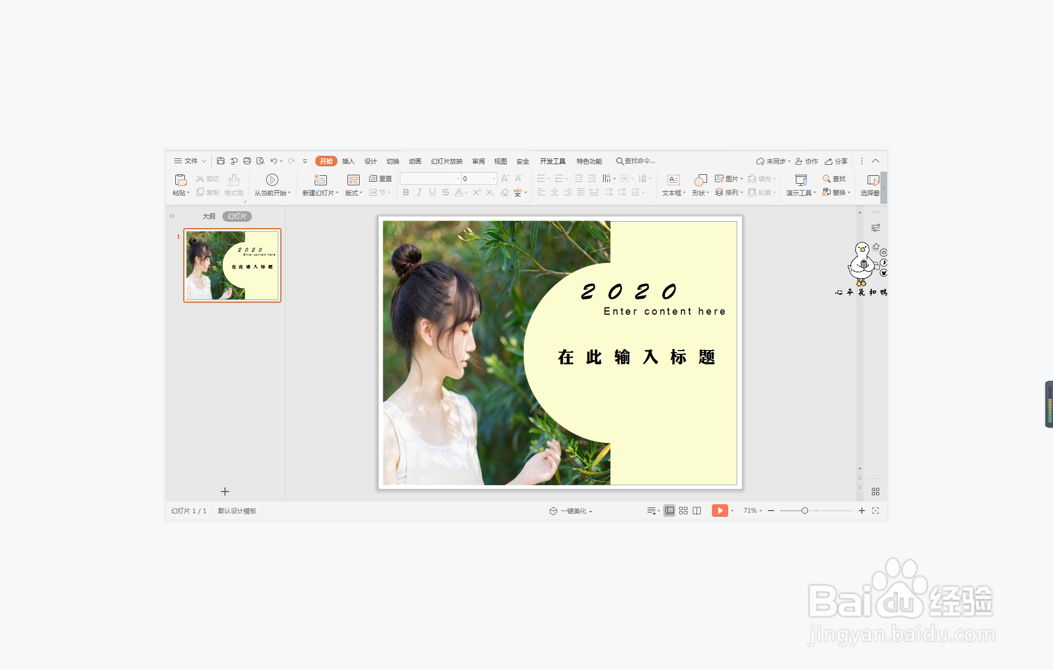This screenshot has width=1053, height=670.
Task: Open the Design (设计) tab
Action: (x=371, y=161)
